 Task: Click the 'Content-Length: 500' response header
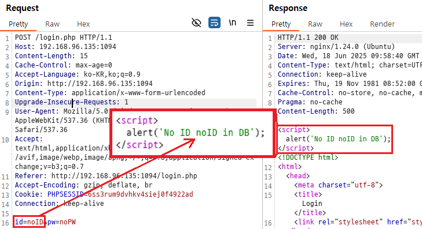click(316, 111)
